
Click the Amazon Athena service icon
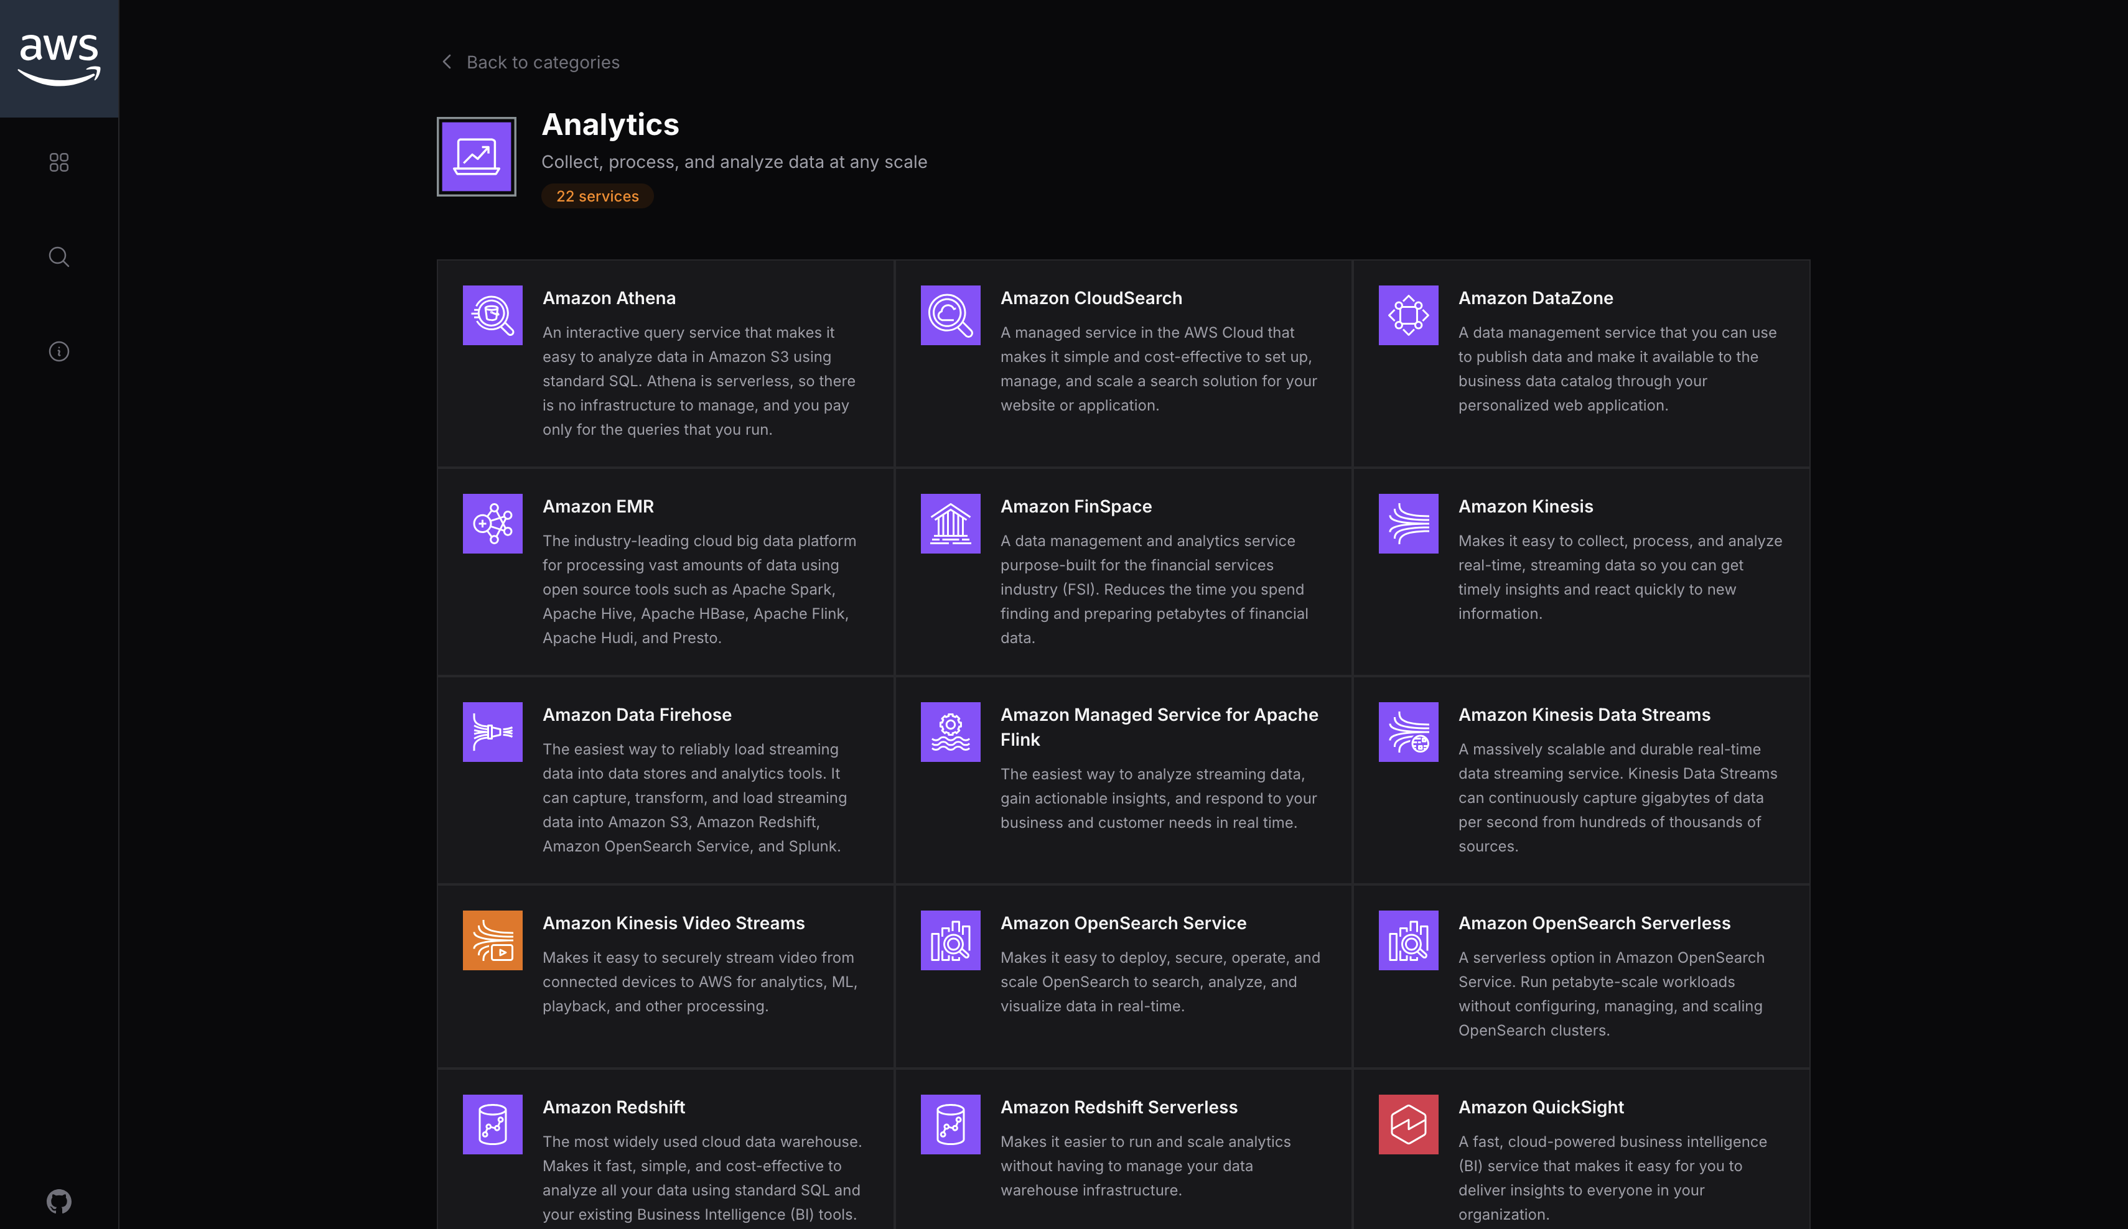(492, 315)
